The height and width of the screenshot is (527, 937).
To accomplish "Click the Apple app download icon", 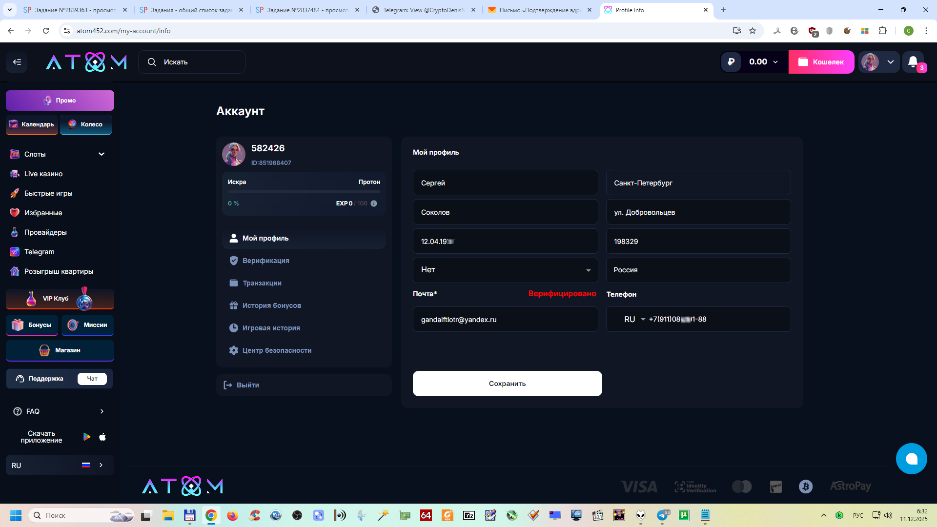I will pyautogui.click(x=102, y=437).
